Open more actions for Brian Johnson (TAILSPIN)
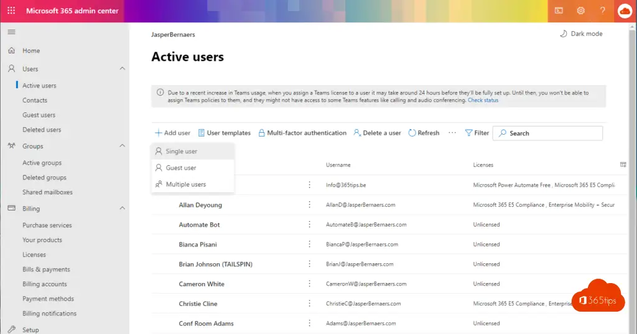The height and width of the screenshot is (334, 637). (x=309, y=264)
